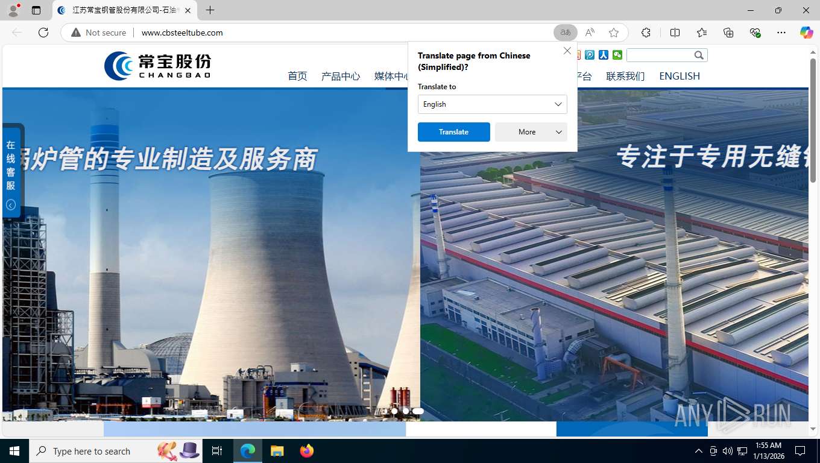This screenshot has width=820, height=463.
Task: Click the taskbar search box
Action: pos(116,451)
